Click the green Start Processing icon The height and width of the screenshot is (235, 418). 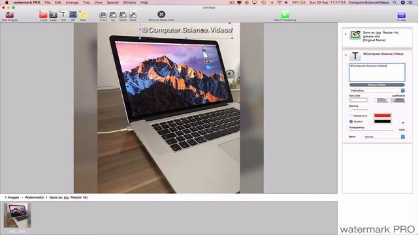285,14
